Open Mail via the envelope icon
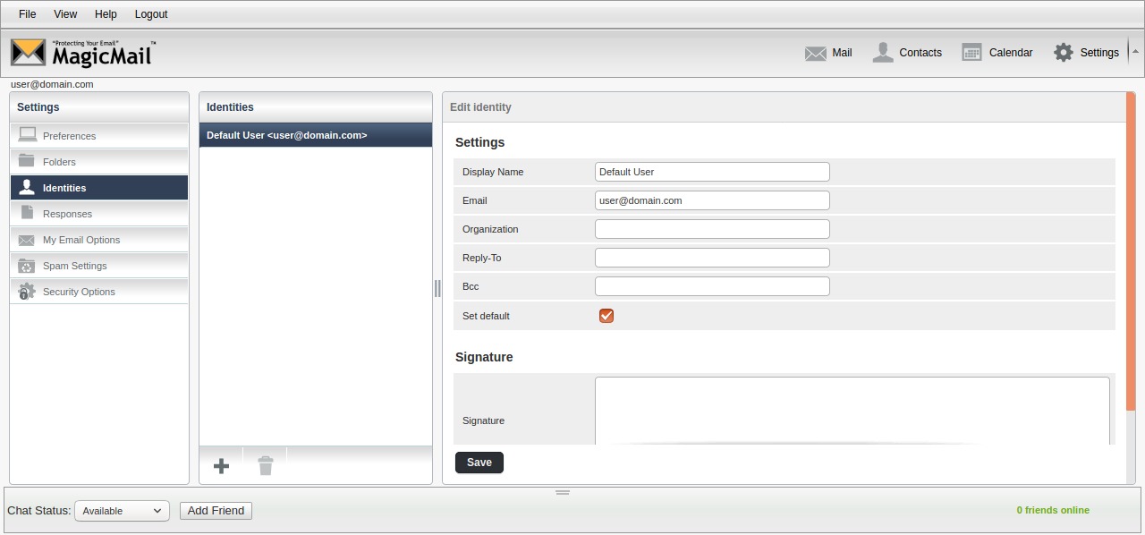Screen dimensions: 1145x535 coord(815,53)
